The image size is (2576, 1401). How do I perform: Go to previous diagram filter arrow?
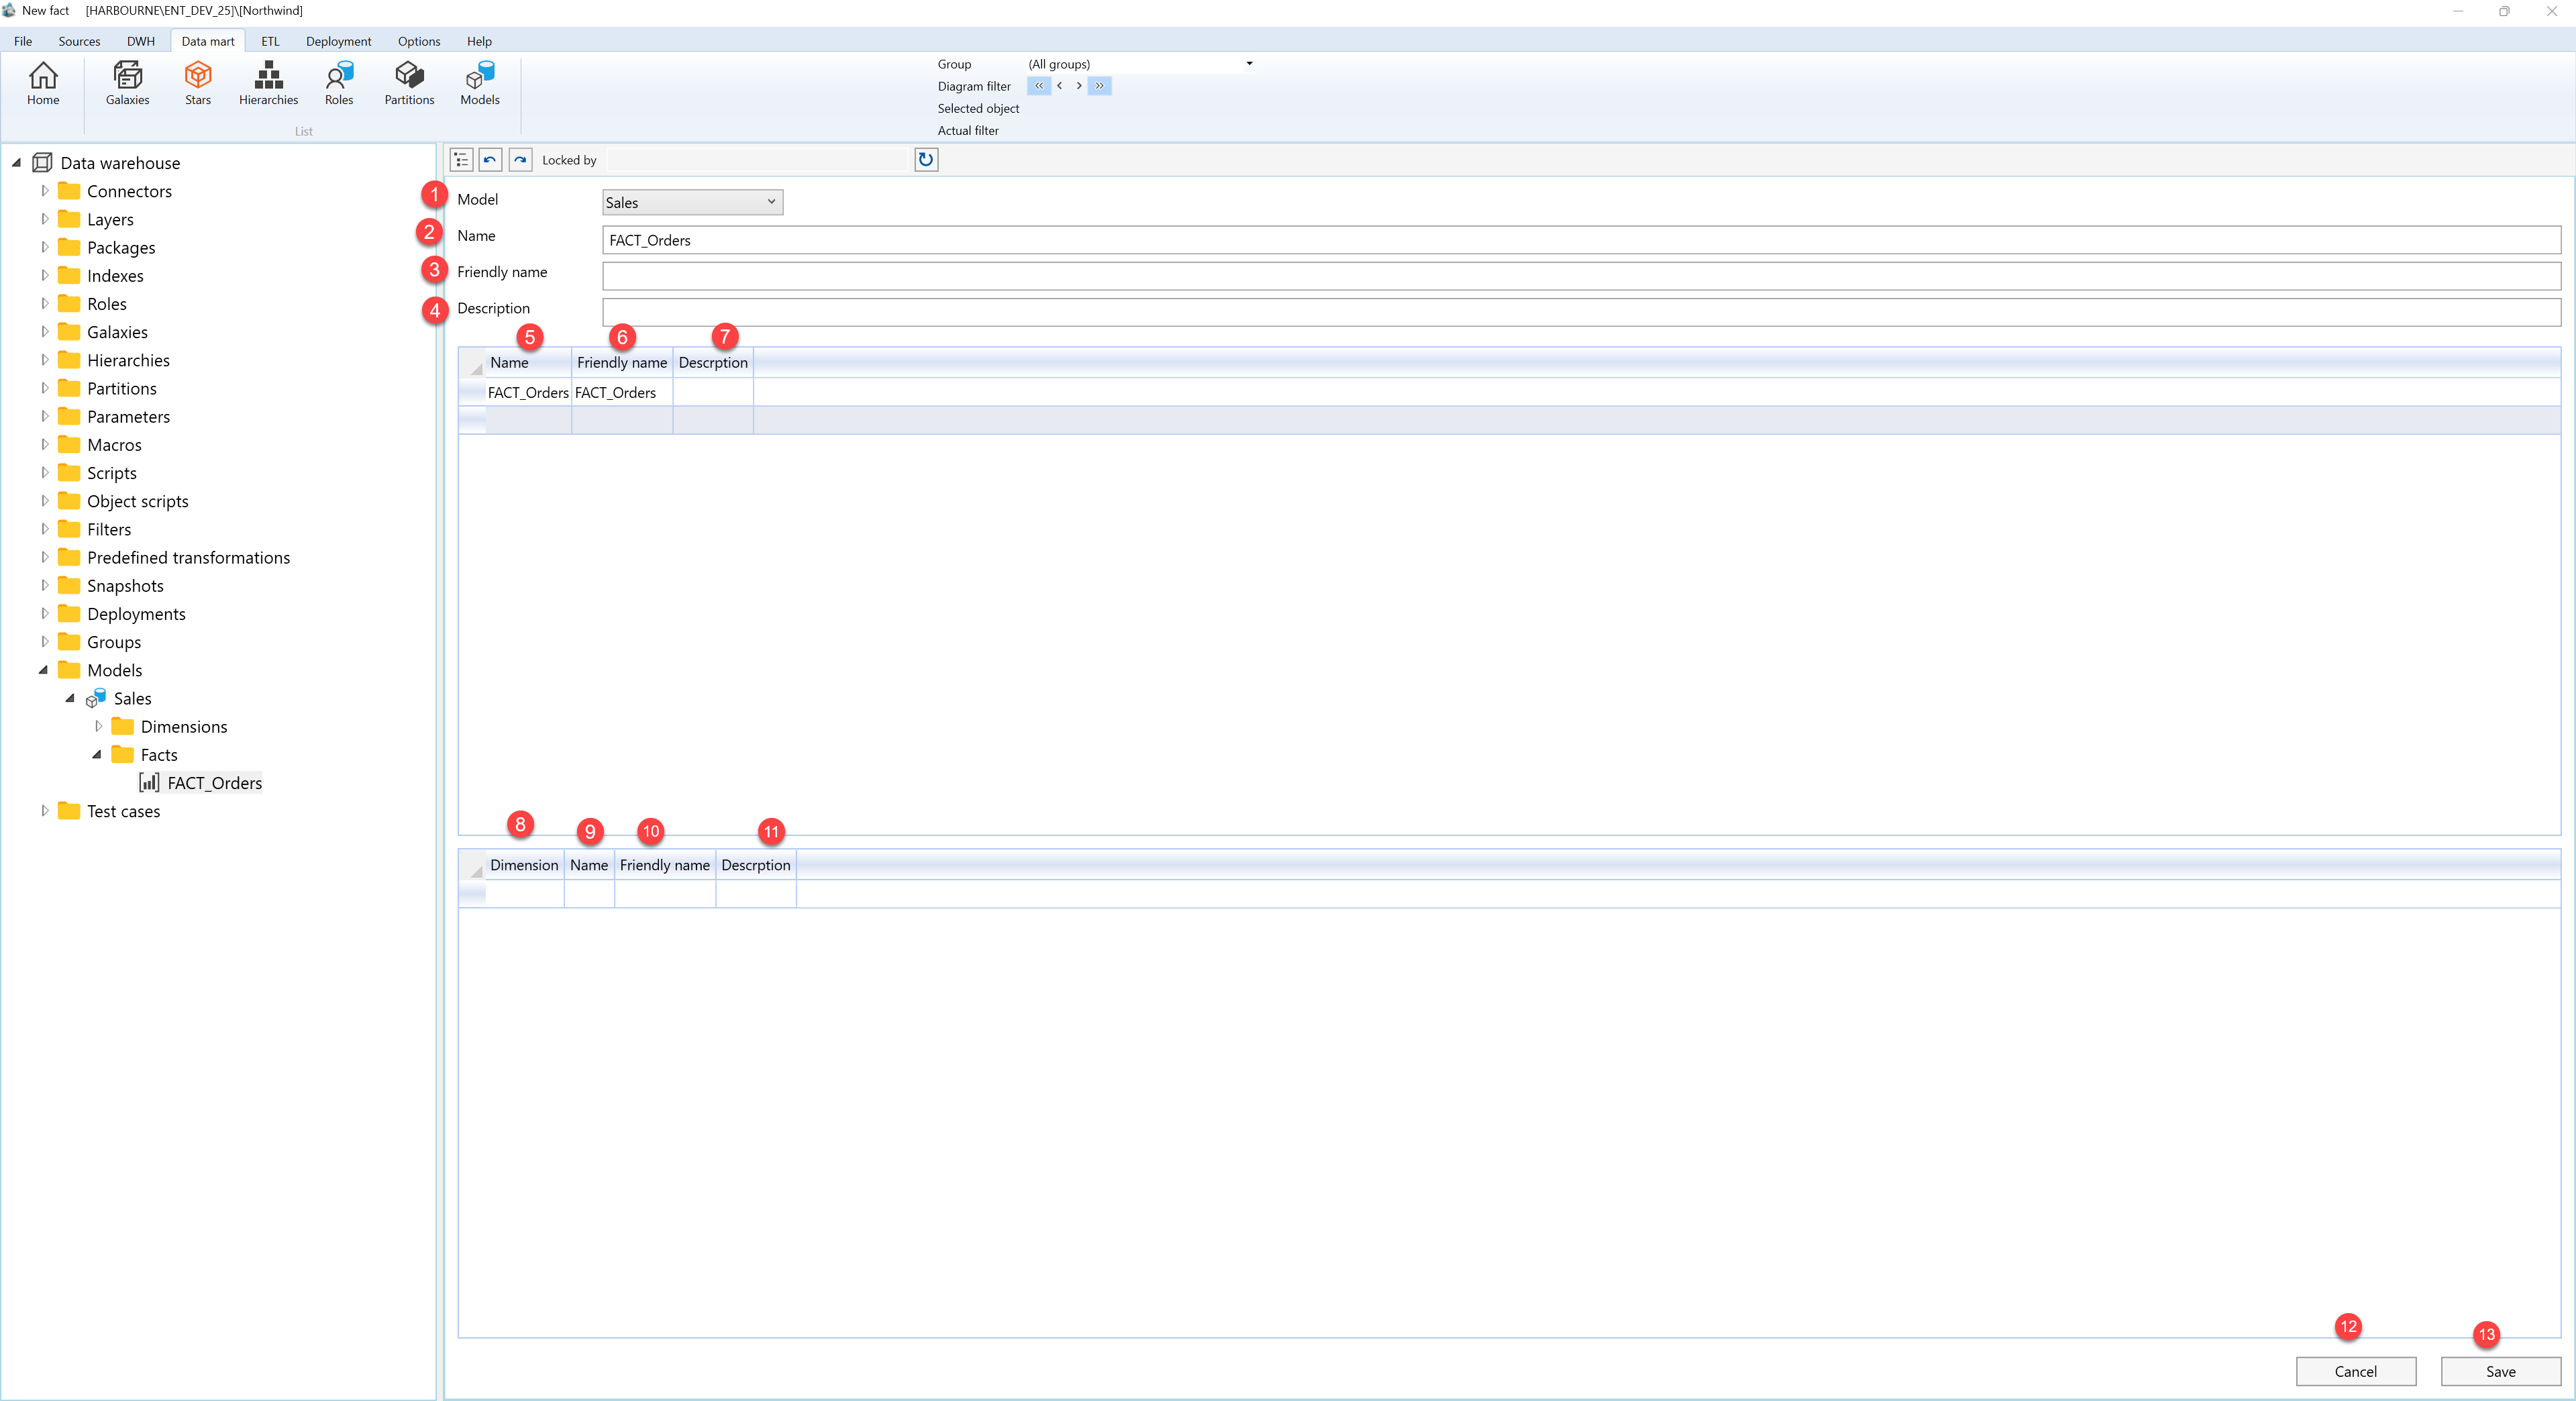tap(1059, 86)
